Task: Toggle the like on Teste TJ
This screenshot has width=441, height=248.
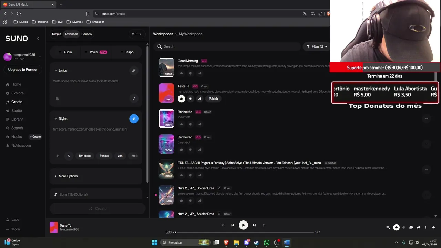Action: (x=181, y=99)
